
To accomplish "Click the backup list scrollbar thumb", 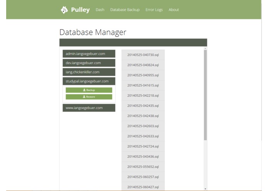I will tap(205, 95).
